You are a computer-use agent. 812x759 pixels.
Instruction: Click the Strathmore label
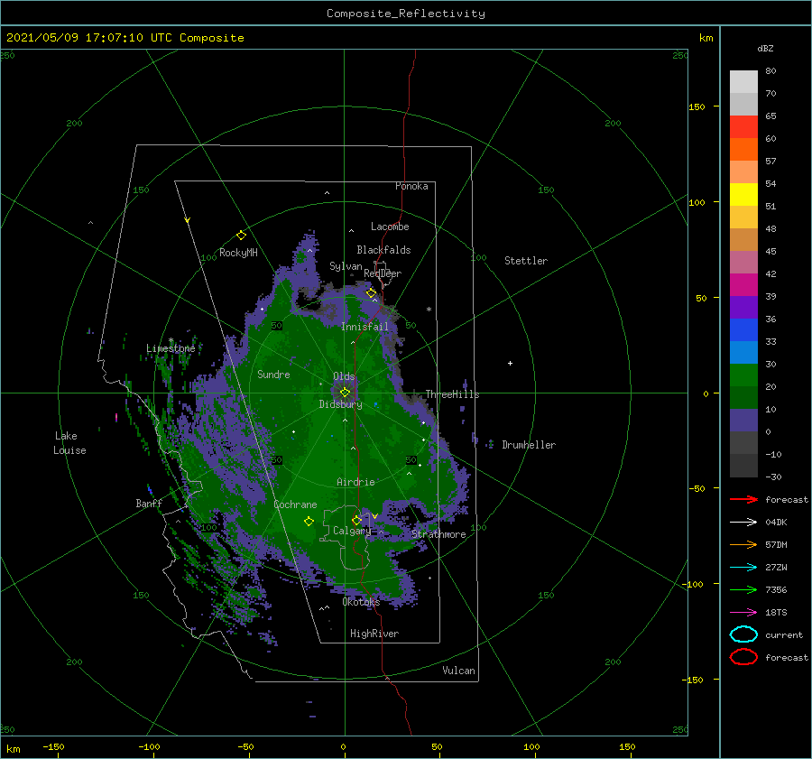pos(438,534)
